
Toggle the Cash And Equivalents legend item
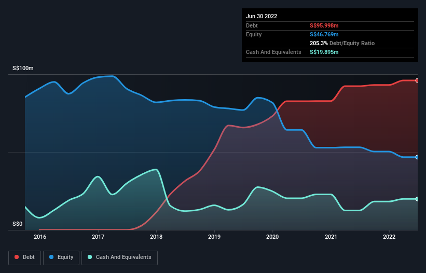tap(119, 257)
